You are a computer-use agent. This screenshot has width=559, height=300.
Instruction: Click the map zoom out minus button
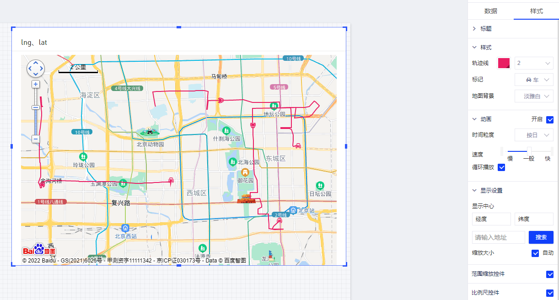[36, 139]
